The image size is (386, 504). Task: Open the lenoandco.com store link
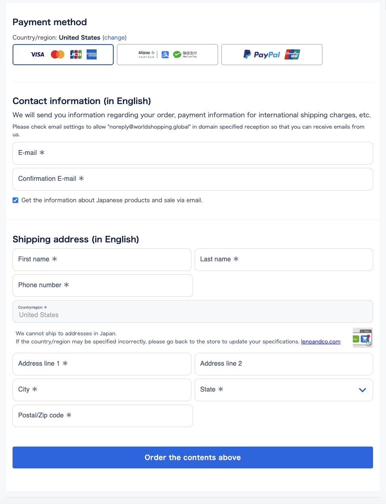tap(320, 341)
